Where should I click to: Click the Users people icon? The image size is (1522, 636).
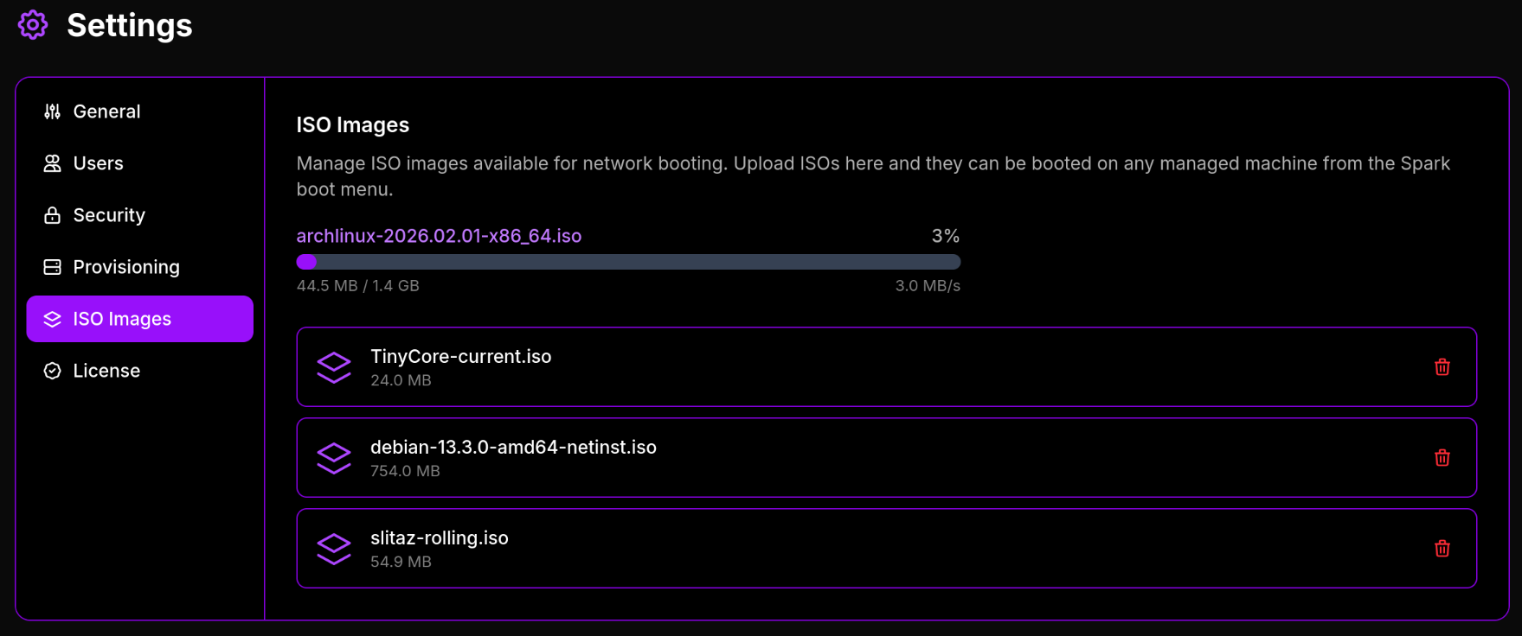[51, 162]
